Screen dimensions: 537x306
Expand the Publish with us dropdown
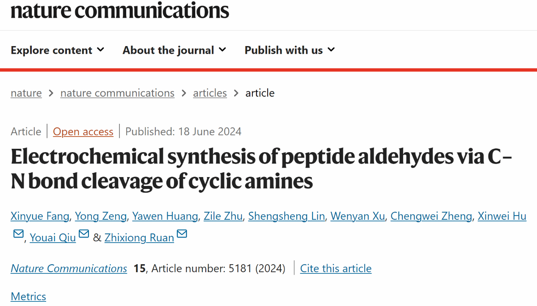coord(290,50)
